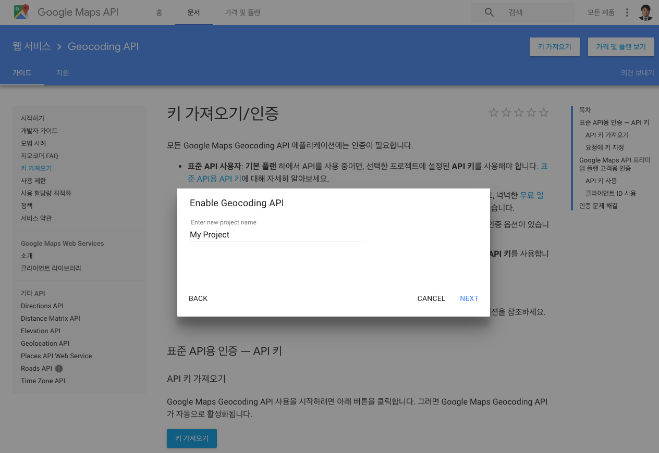Click the 가격 및 플랜 보기 button
The width and height of the screenshot is (659, 453).
pyautogui.click(x=621, y=47)
